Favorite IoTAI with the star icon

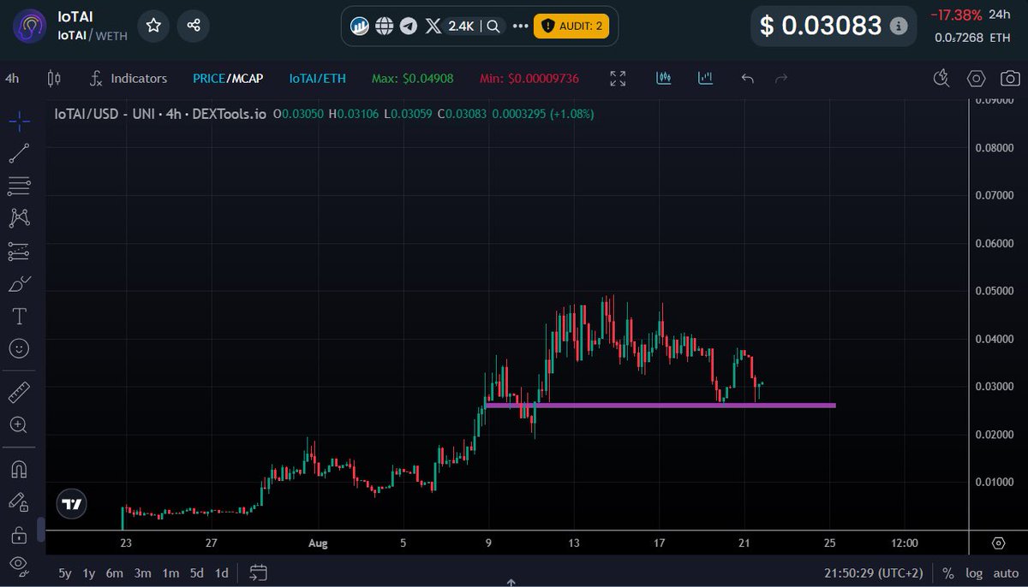click(153, 26)
